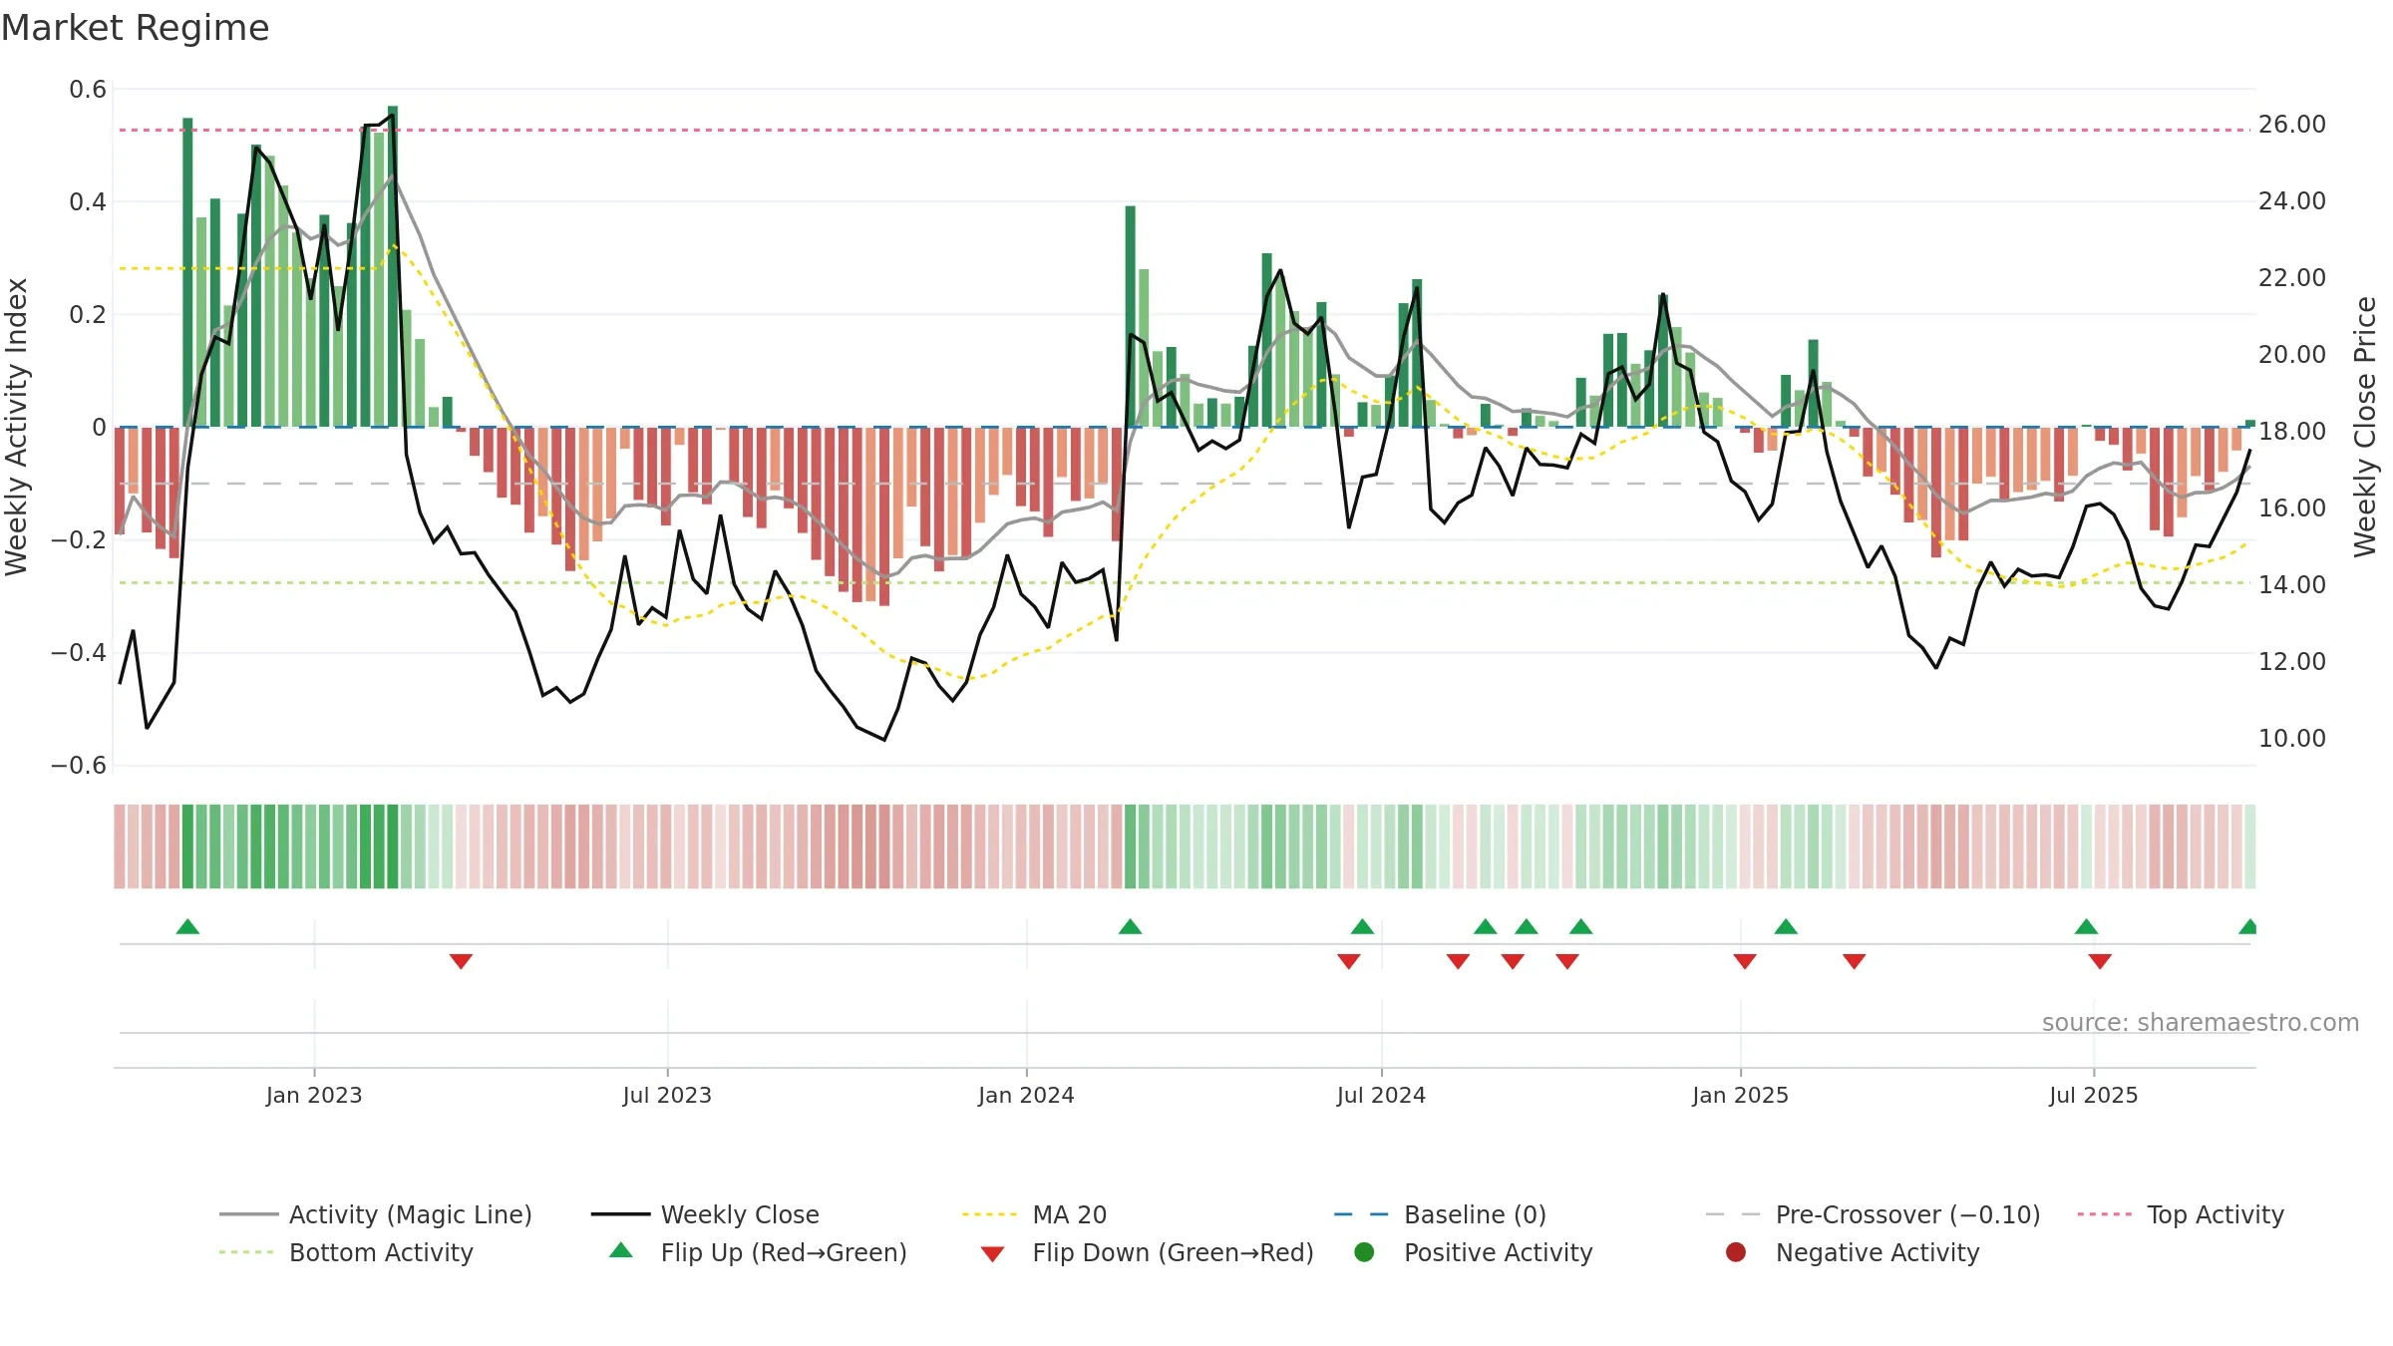This screenshot has height=1346, width=2393.
Task: Click the −0.6 tick on the activity axis
Action: point(79,766)
